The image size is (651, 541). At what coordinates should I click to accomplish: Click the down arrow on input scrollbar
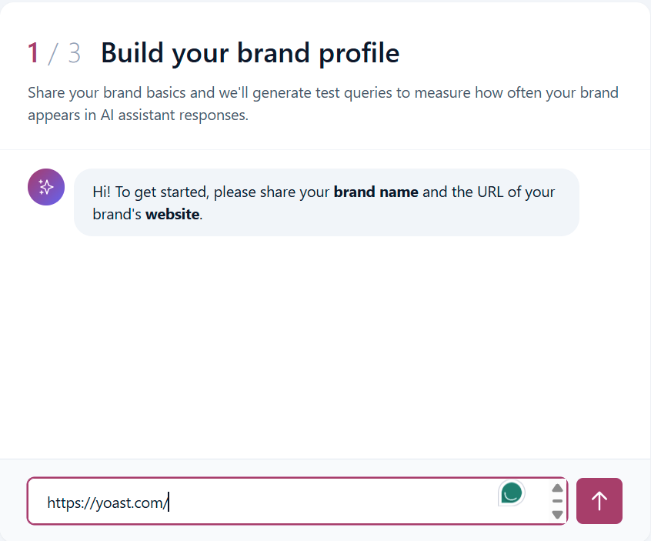pyautogui.click(x=557, y=514)
